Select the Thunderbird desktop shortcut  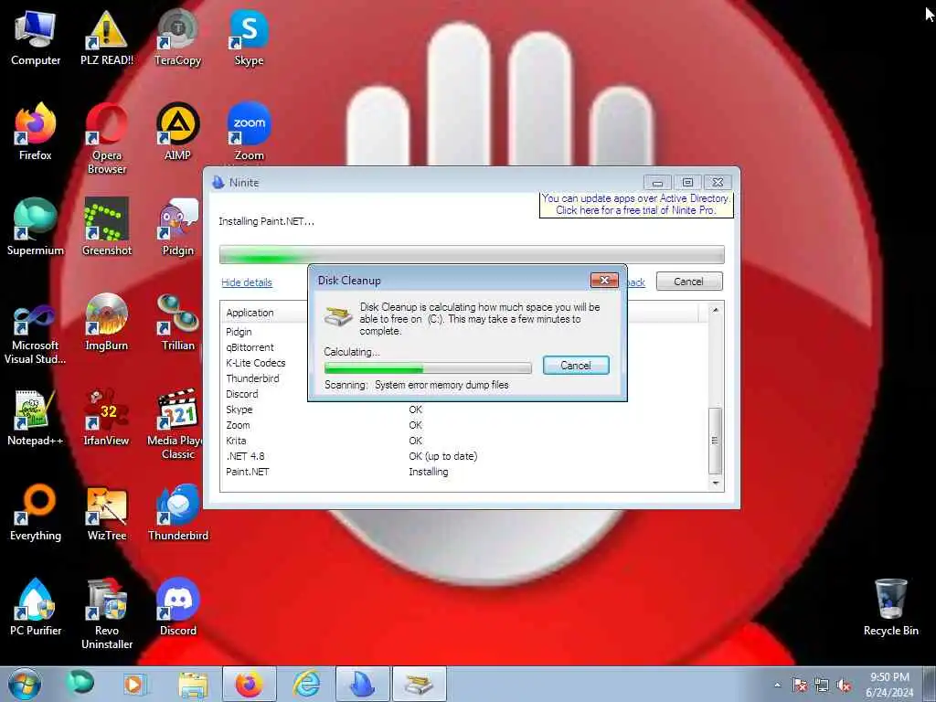[178, 512]
